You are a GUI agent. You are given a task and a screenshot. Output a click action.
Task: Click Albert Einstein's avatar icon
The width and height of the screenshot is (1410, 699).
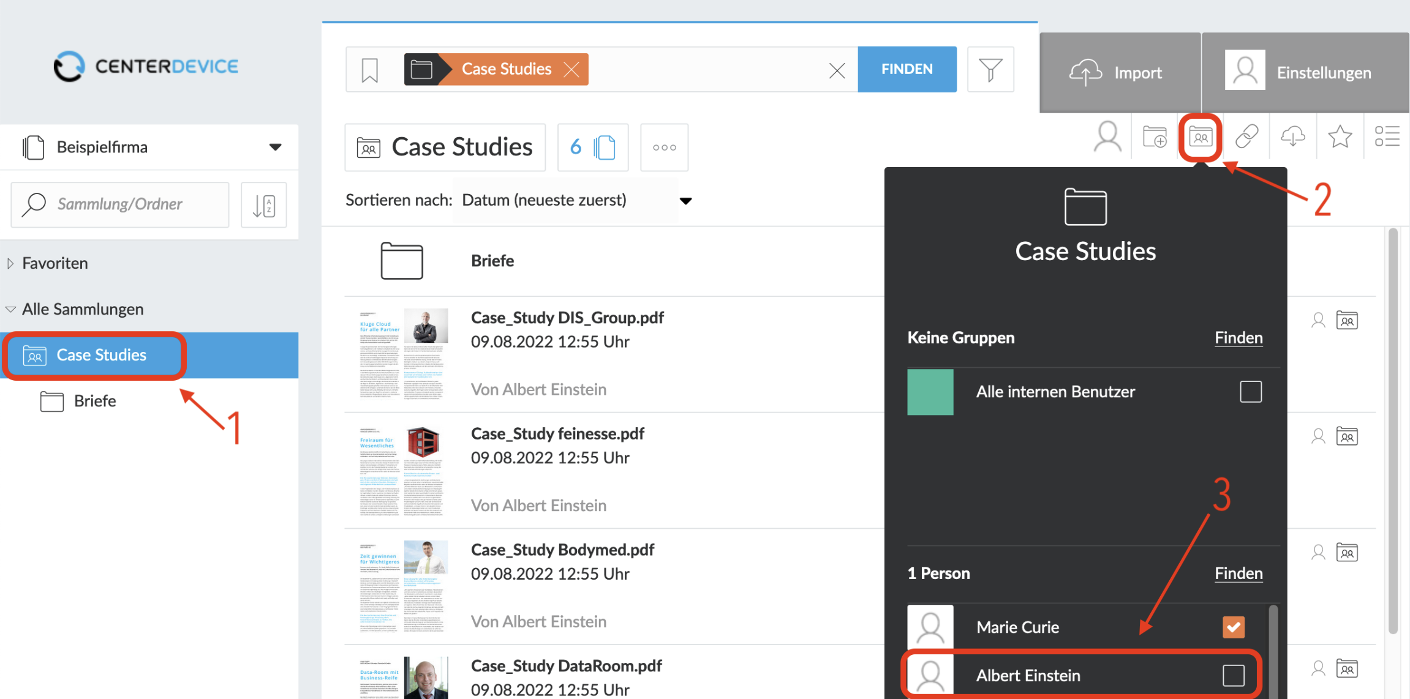click(x=930, y=676)
